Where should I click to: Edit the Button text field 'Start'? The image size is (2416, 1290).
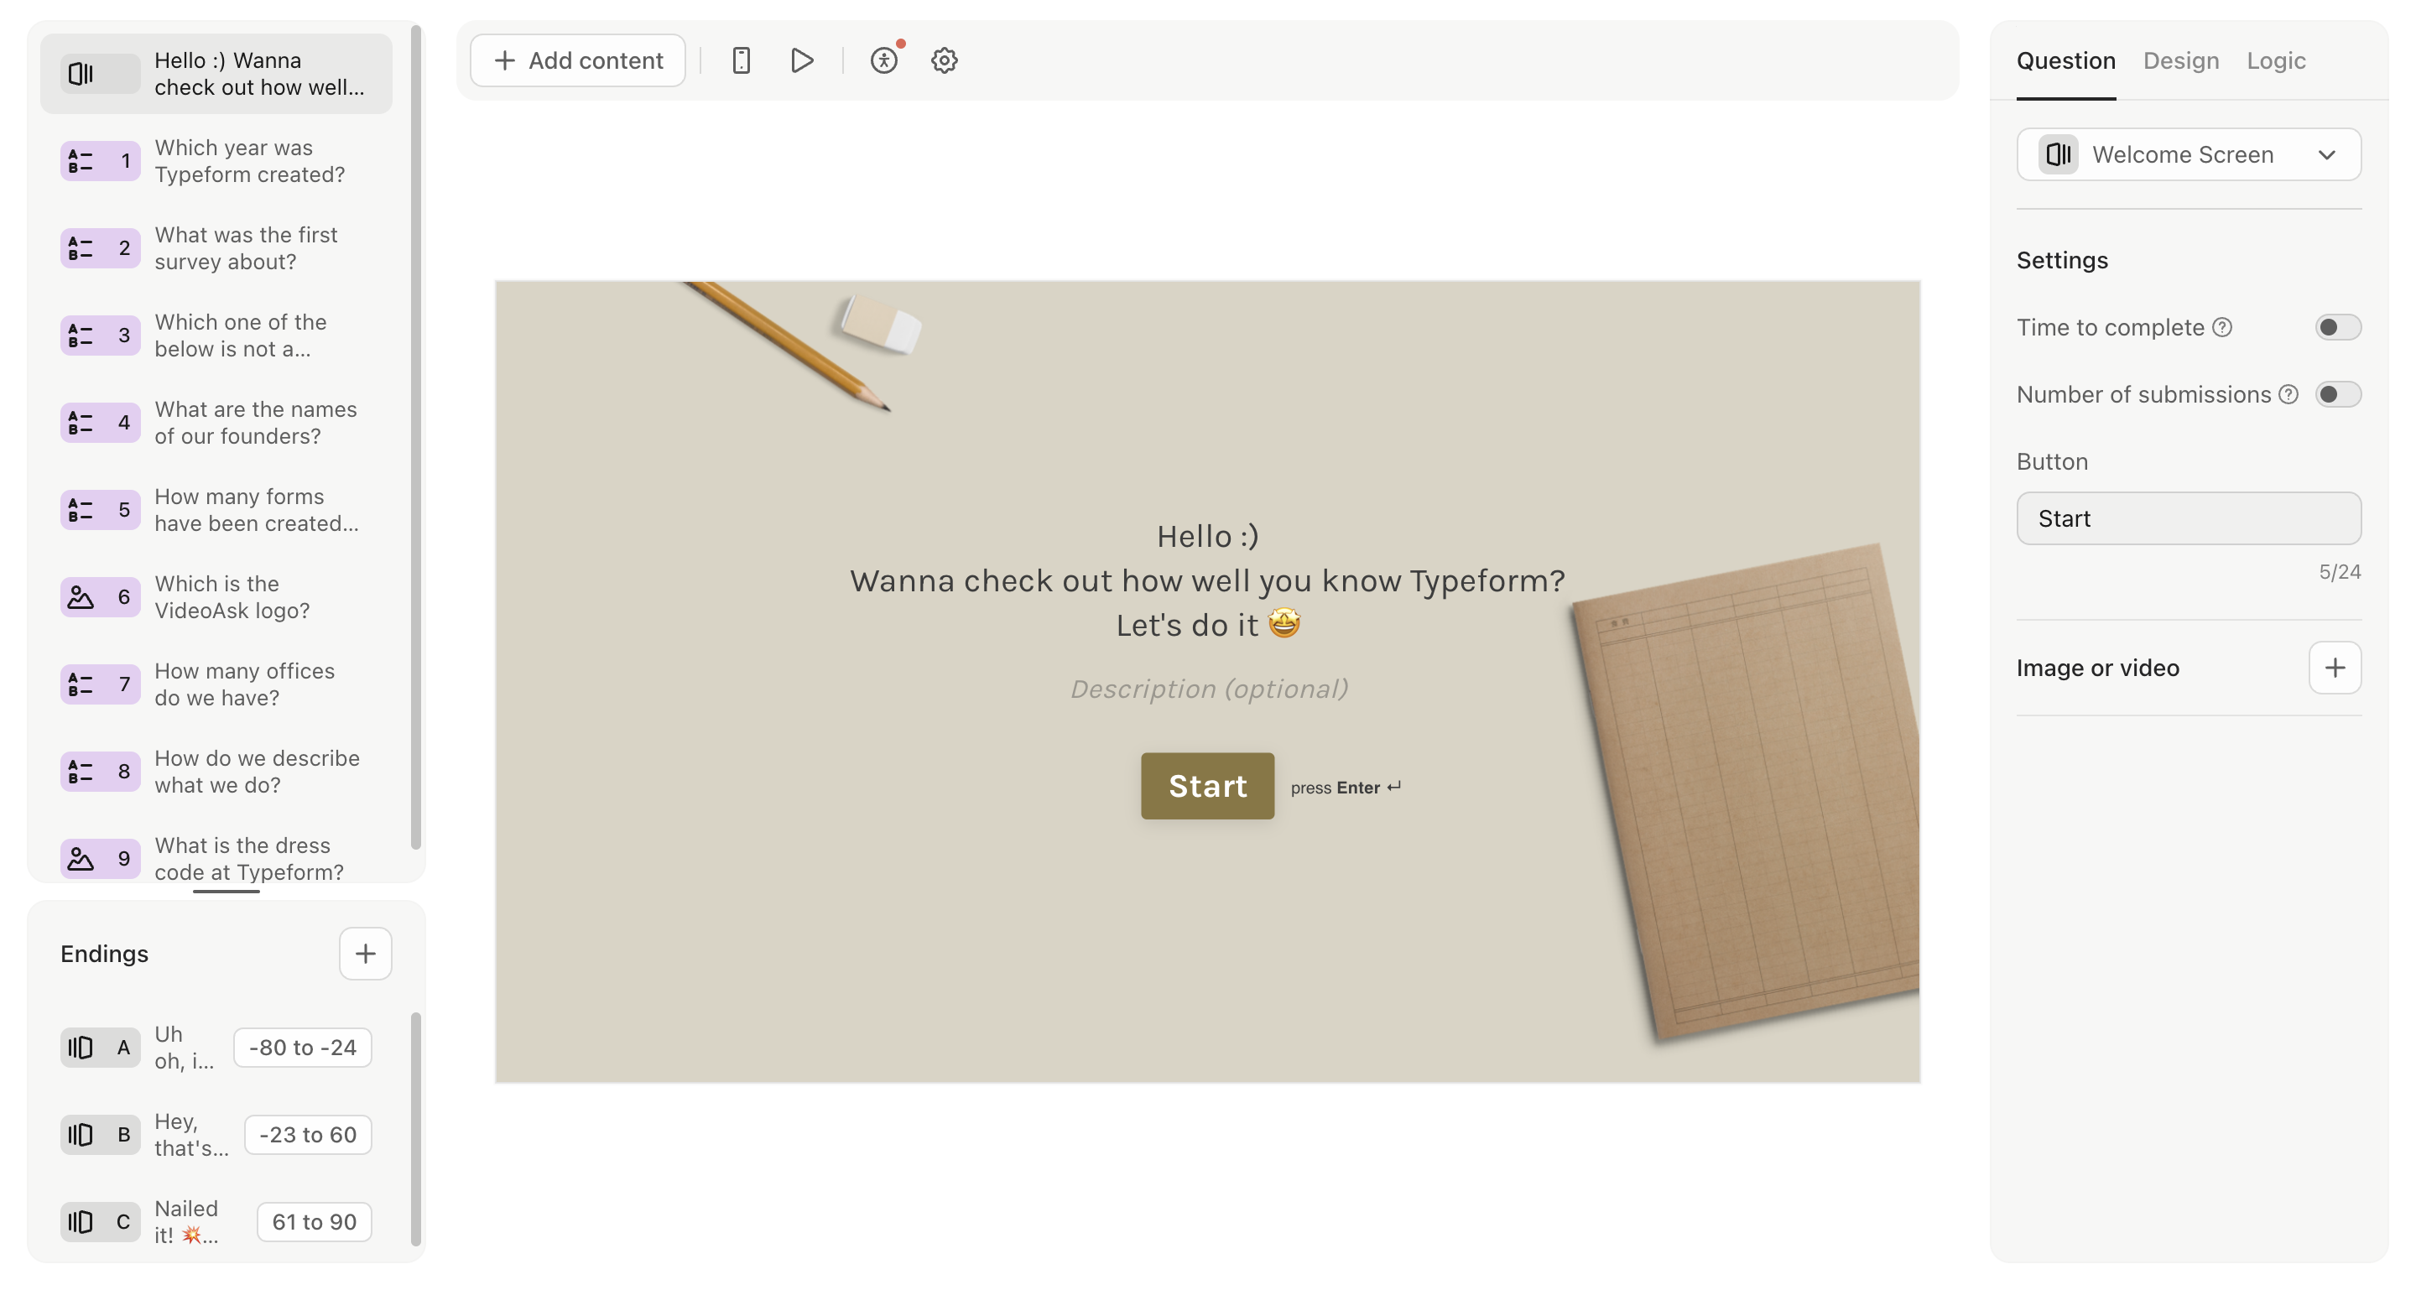click(2189, 519)
